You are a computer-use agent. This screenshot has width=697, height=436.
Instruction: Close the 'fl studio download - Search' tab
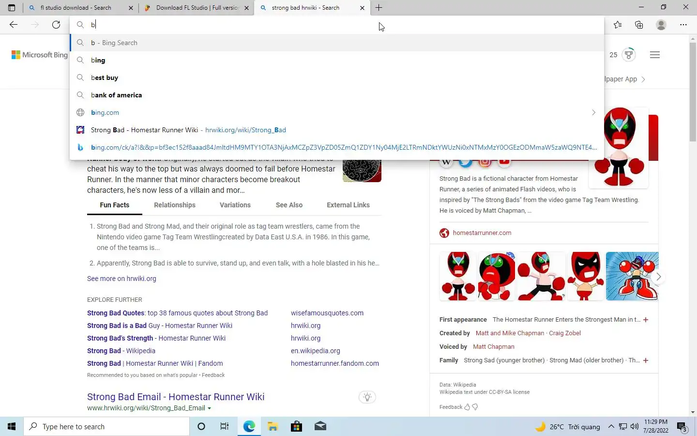pyautogui.click(x=131, y=8)
